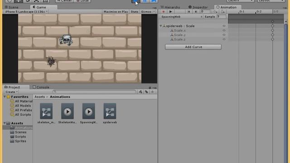Save project search to favorites star
Screen dimensions: 290x163
coord(153,92)
